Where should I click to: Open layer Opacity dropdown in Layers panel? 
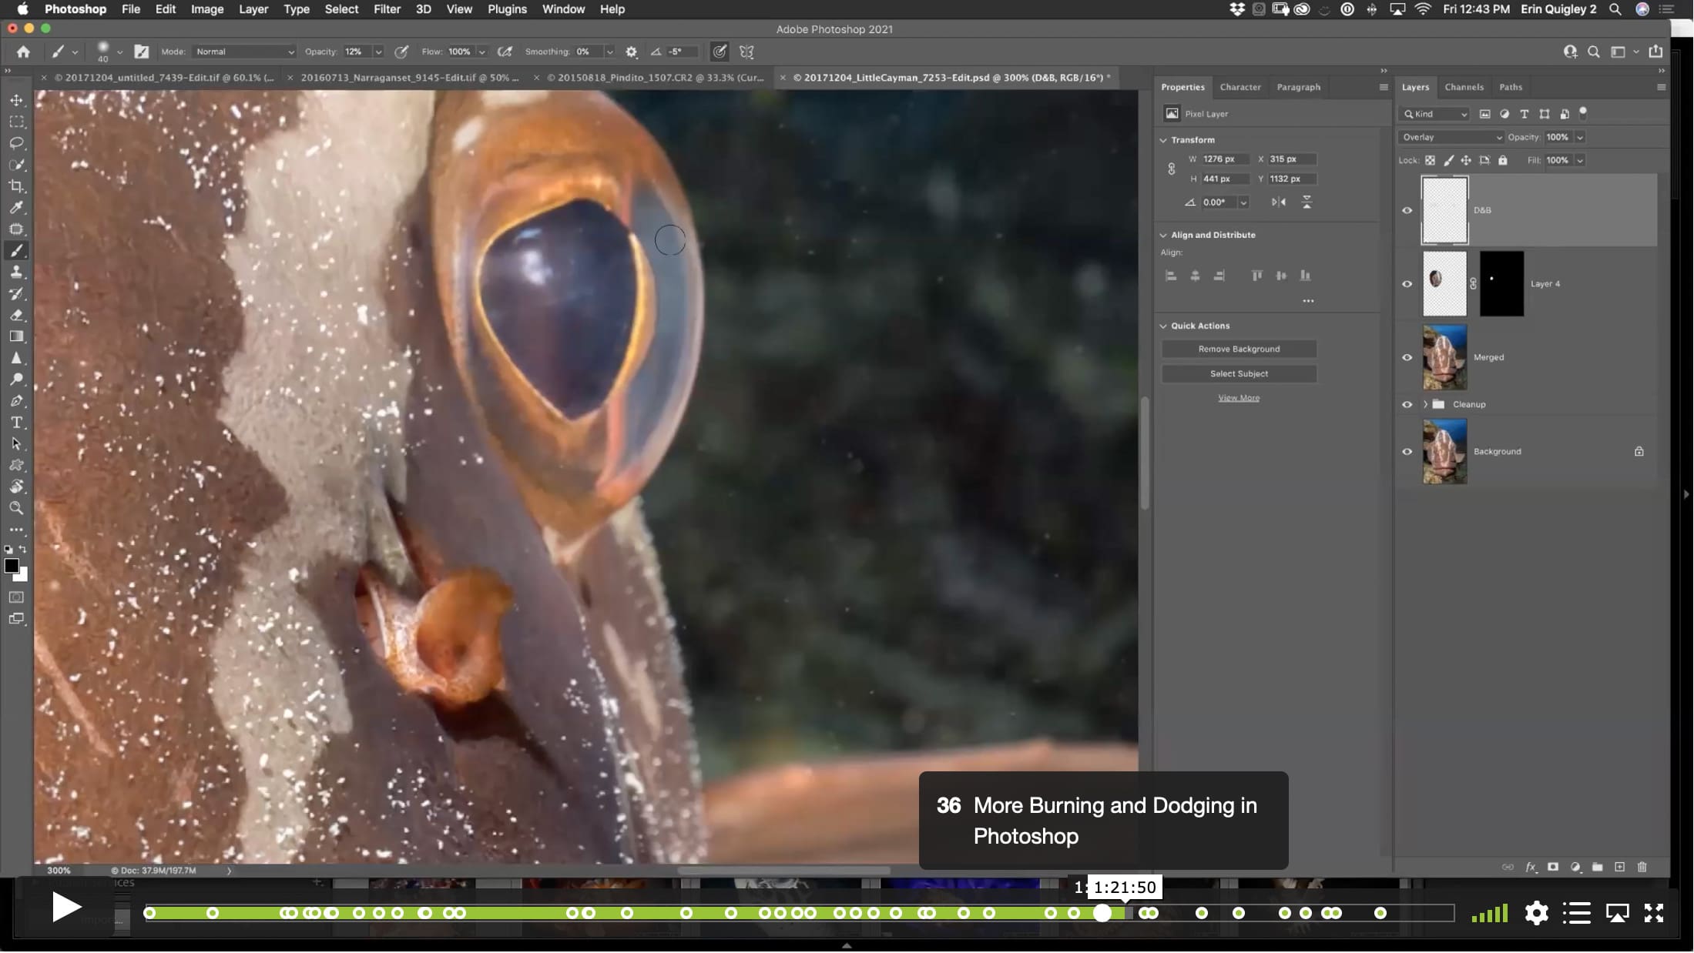click(1579, 137)
